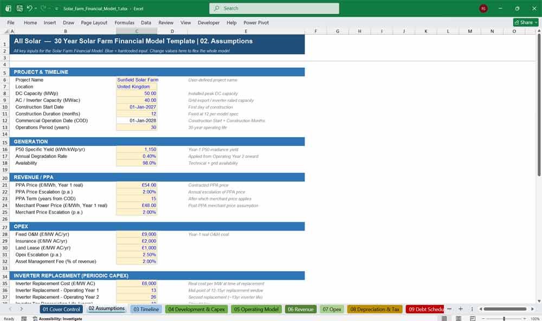
Task: Open the user account avatar
Action: pyautogui.click(x=483, y=9)
